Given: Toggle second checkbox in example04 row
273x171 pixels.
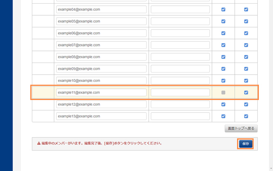Looking at the screenshot, I should click(x=246, y=9).
